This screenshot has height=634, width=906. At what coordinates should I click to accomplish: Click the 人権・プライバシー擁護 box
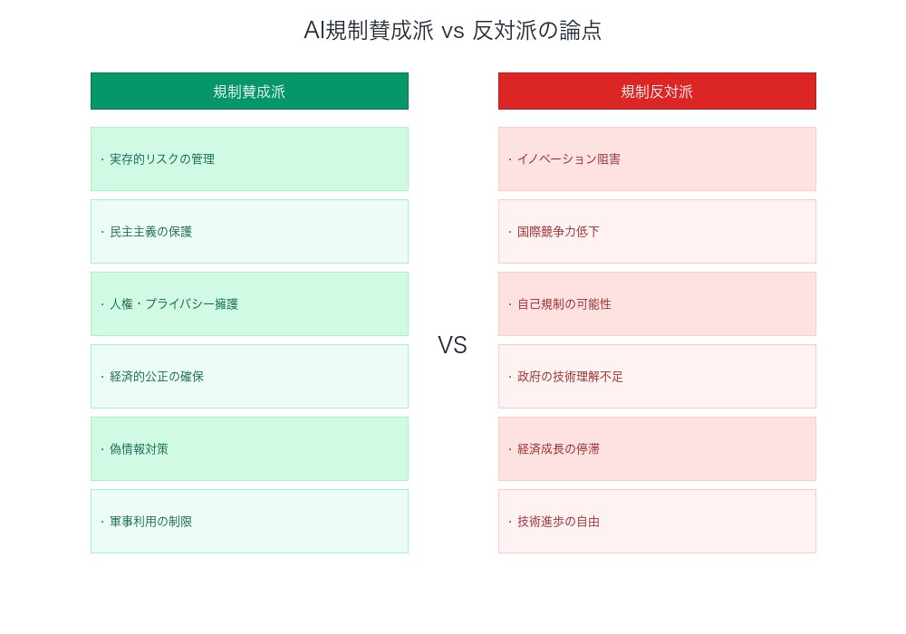pos(249,304)
